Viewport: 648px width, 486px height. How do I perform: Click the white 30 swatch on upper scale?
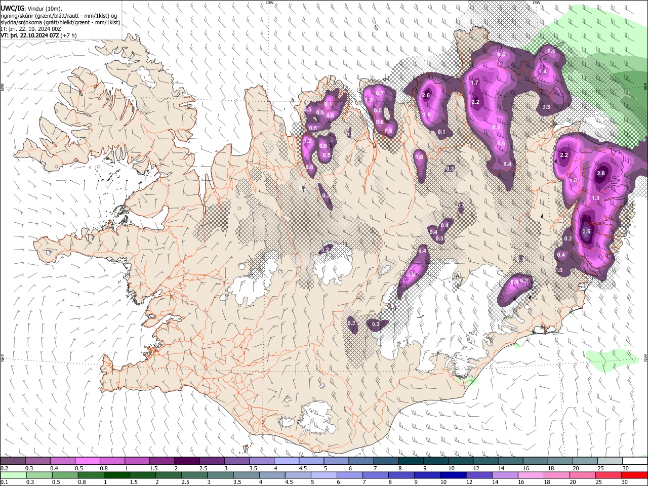click(634, 461)
